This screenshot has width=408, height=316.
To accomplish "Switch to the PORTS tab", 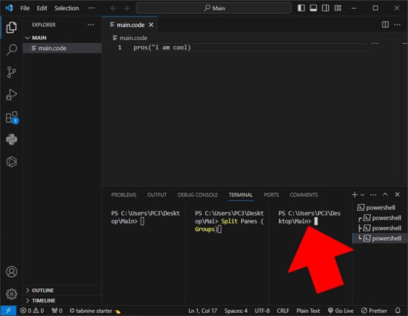I will (271, 195).
